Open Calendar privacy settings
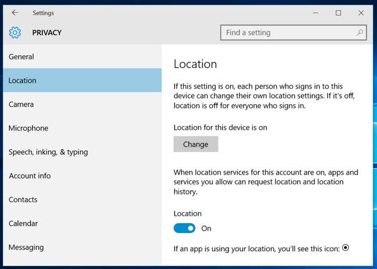377x269 pixels. tap(23, 223)
